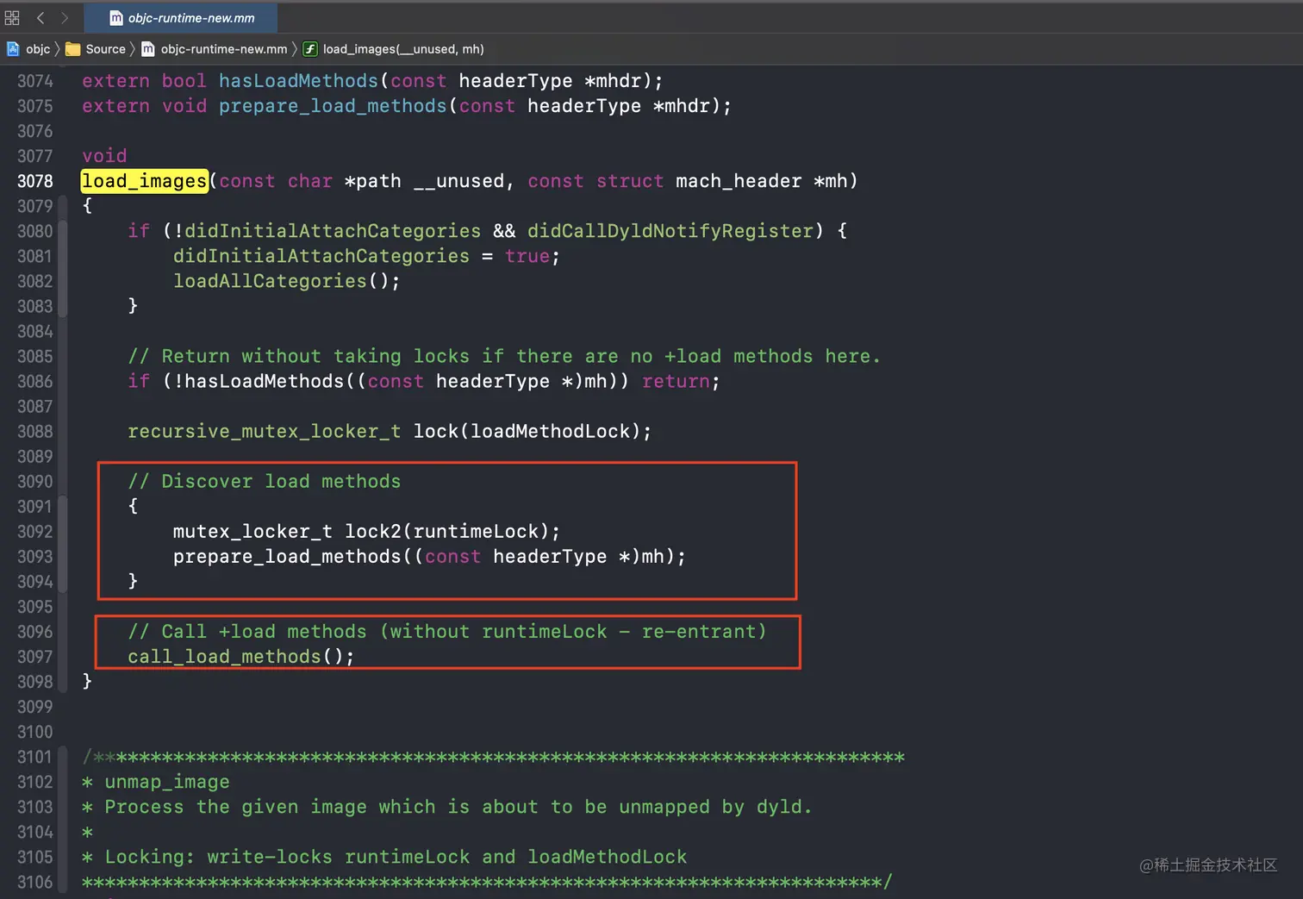Open the objc breadcrumb item
Viewport: 1303px width, 899px height.
[x=38, y=49]
